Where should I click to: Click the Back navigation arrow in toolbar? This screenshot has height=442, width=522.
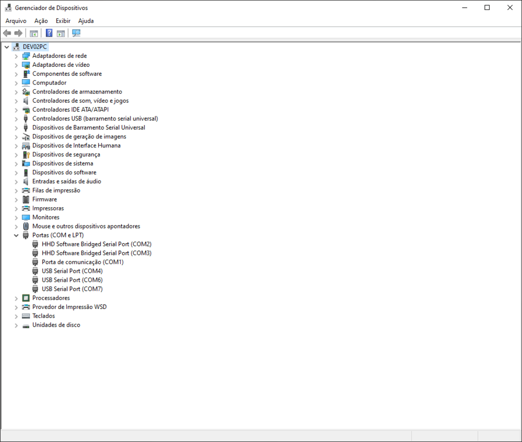[x=7, y=32]
